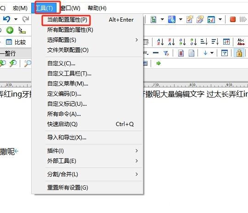Screen dimensions: 248x213
Task: Open the 窗口(W) menu
Action: click(x=70, y=8)
